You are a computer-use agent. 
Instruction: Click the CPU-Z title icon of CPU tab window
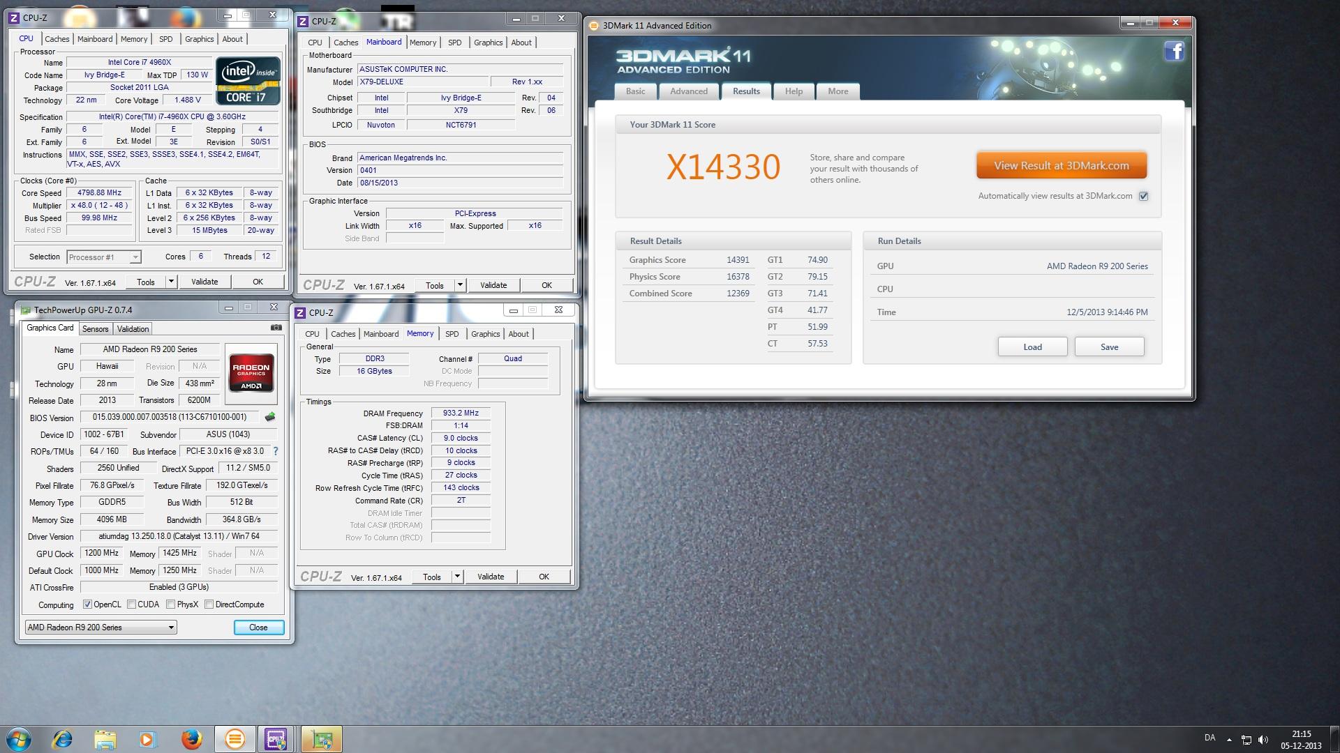point(14,18)
